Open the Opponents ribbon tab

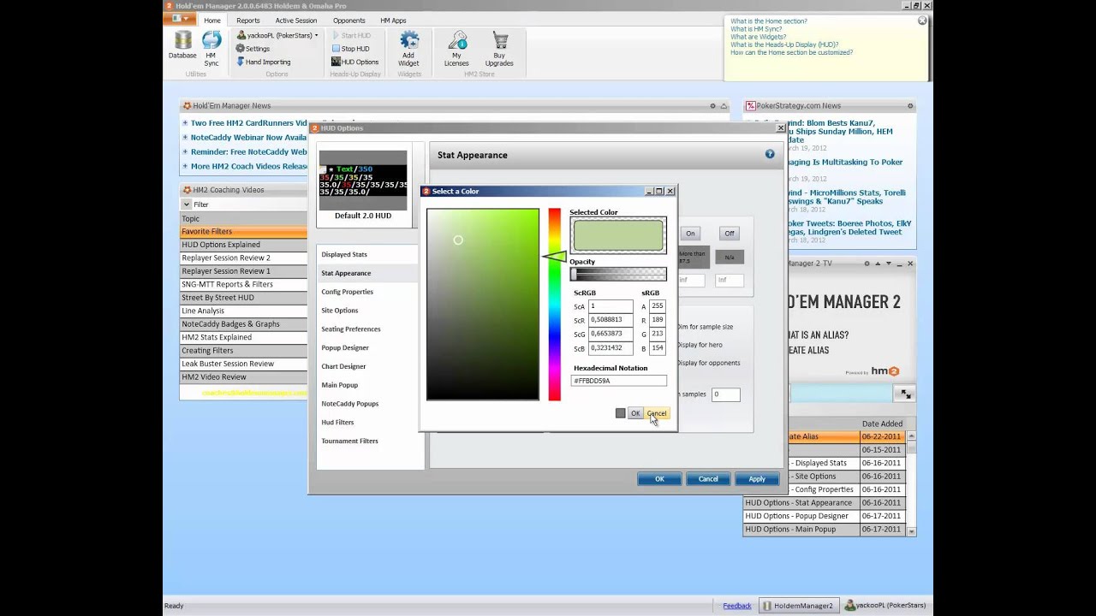pos(348,21)
